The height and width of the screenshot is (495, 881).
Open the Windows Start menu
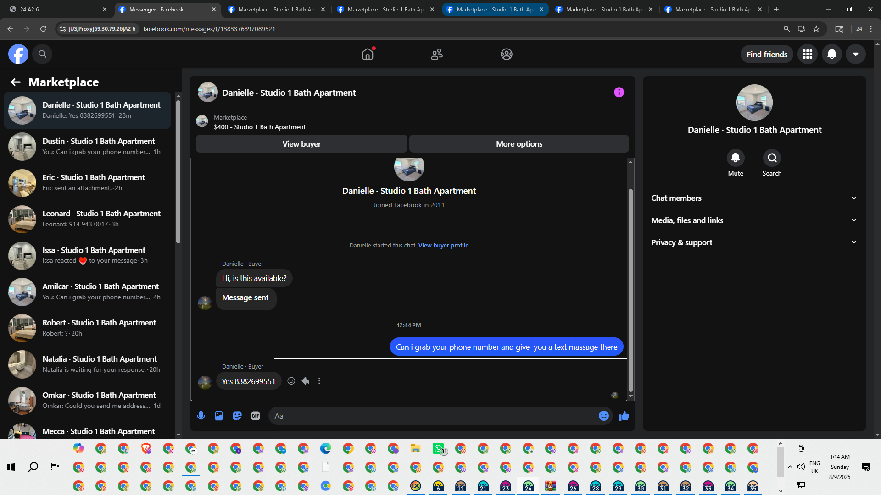pos(11,467)
